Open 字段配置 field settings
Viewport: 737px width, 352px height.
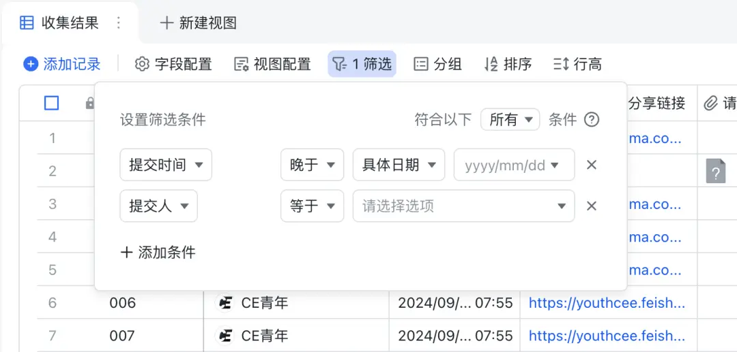pos(173,64)
